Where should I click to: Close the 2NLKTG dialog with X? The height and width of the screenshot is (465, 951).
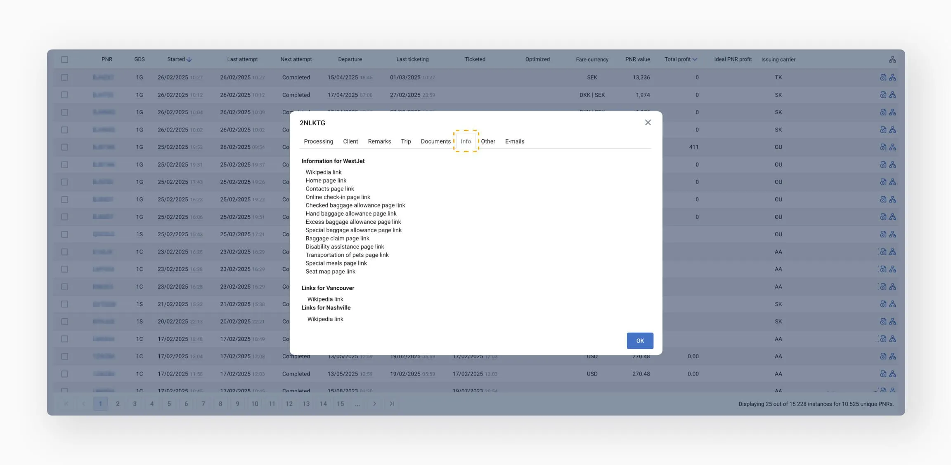point(648,122)
